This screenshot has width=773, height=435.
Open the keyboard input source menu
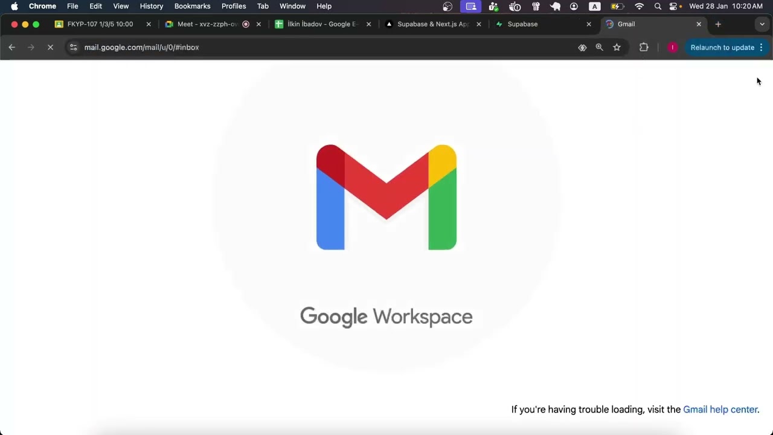(x=595, y=6)
